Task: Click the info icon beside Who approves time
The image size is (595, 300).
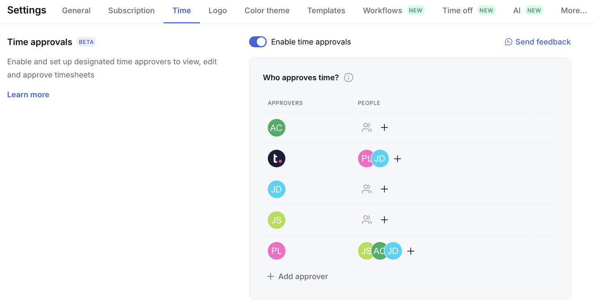Action: pyautogui.click(x=349, y=77)
